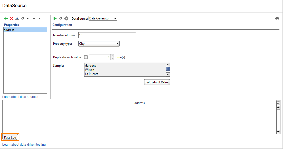Open Learn about data sources link
Viewport: 283px width, 149px height.
point(20,97)
